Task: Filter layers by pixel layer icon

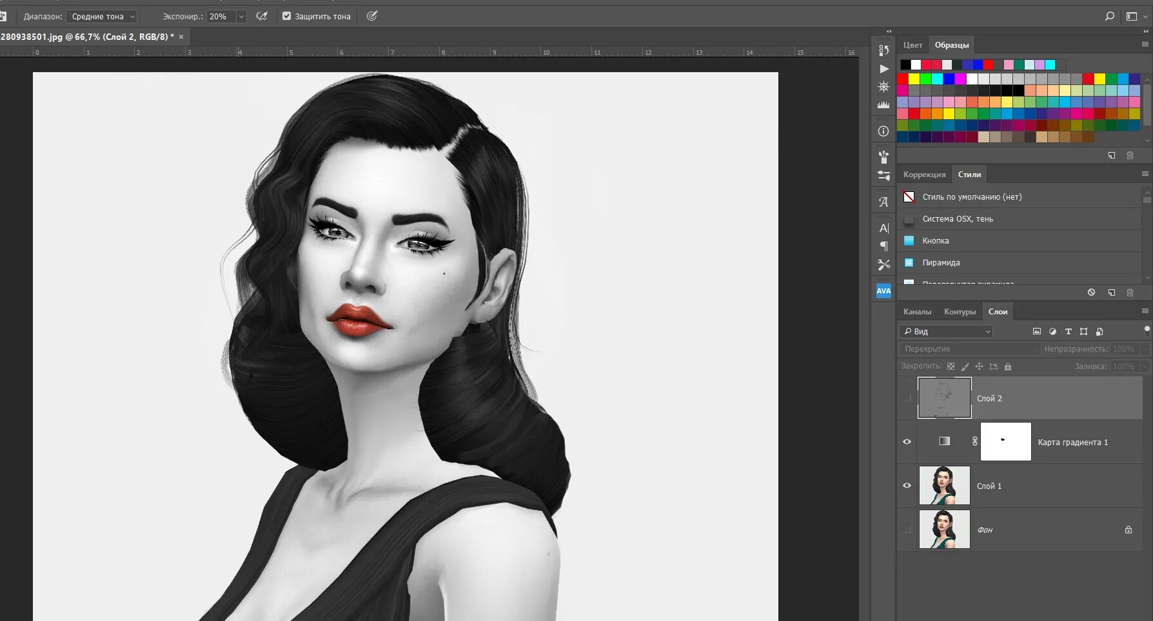Action: (1037, 331)
